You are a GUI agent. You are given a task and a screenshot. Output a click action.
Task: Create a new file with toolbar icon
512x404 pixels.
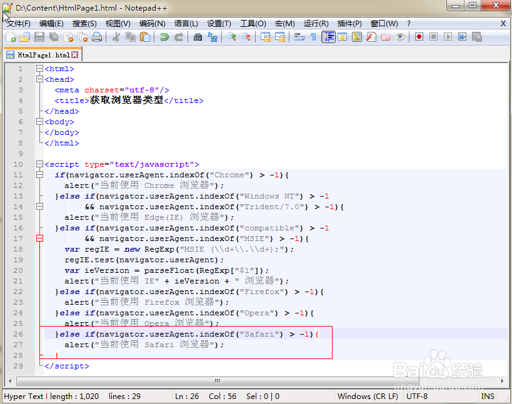click(11, 37)
